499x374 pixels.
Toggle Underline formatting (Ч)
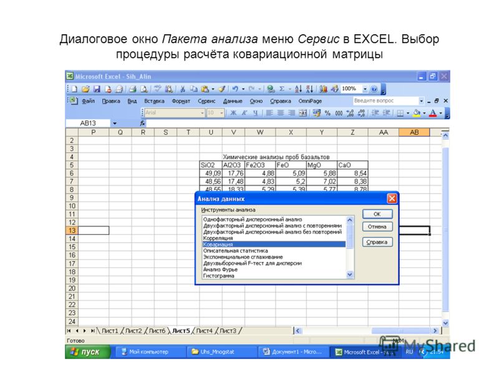[255, 113]
